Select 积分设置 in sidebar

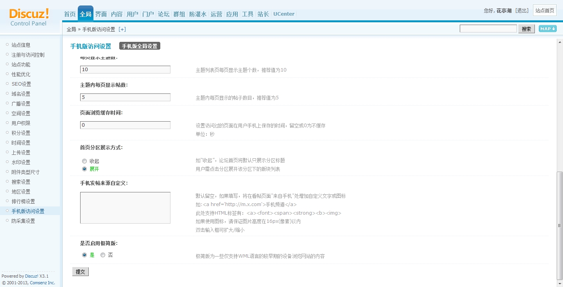[21, 133]
